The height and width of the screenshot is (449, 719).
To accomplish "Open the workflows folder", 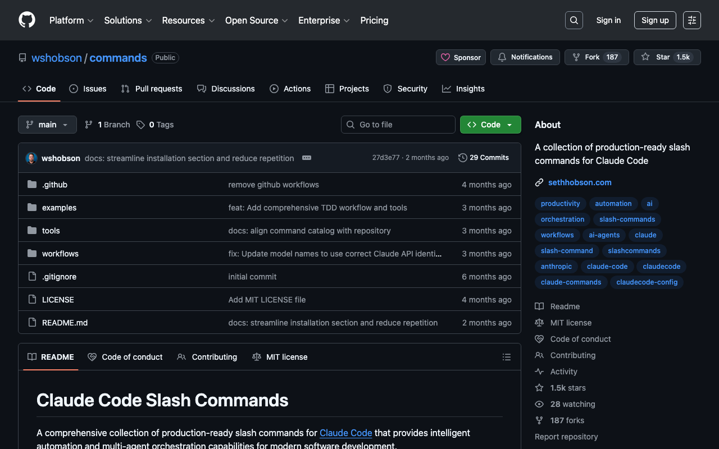I will [x=60, y=254].
